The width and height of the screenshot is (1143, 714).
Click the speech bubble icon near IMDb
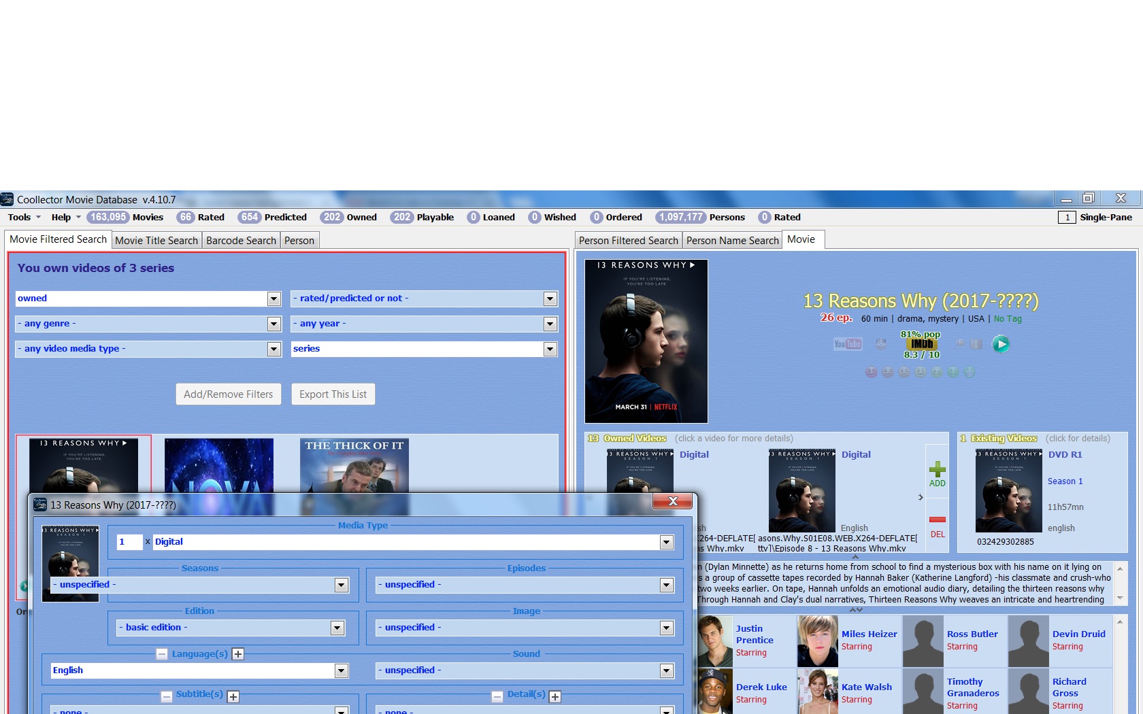pos(960,343)
